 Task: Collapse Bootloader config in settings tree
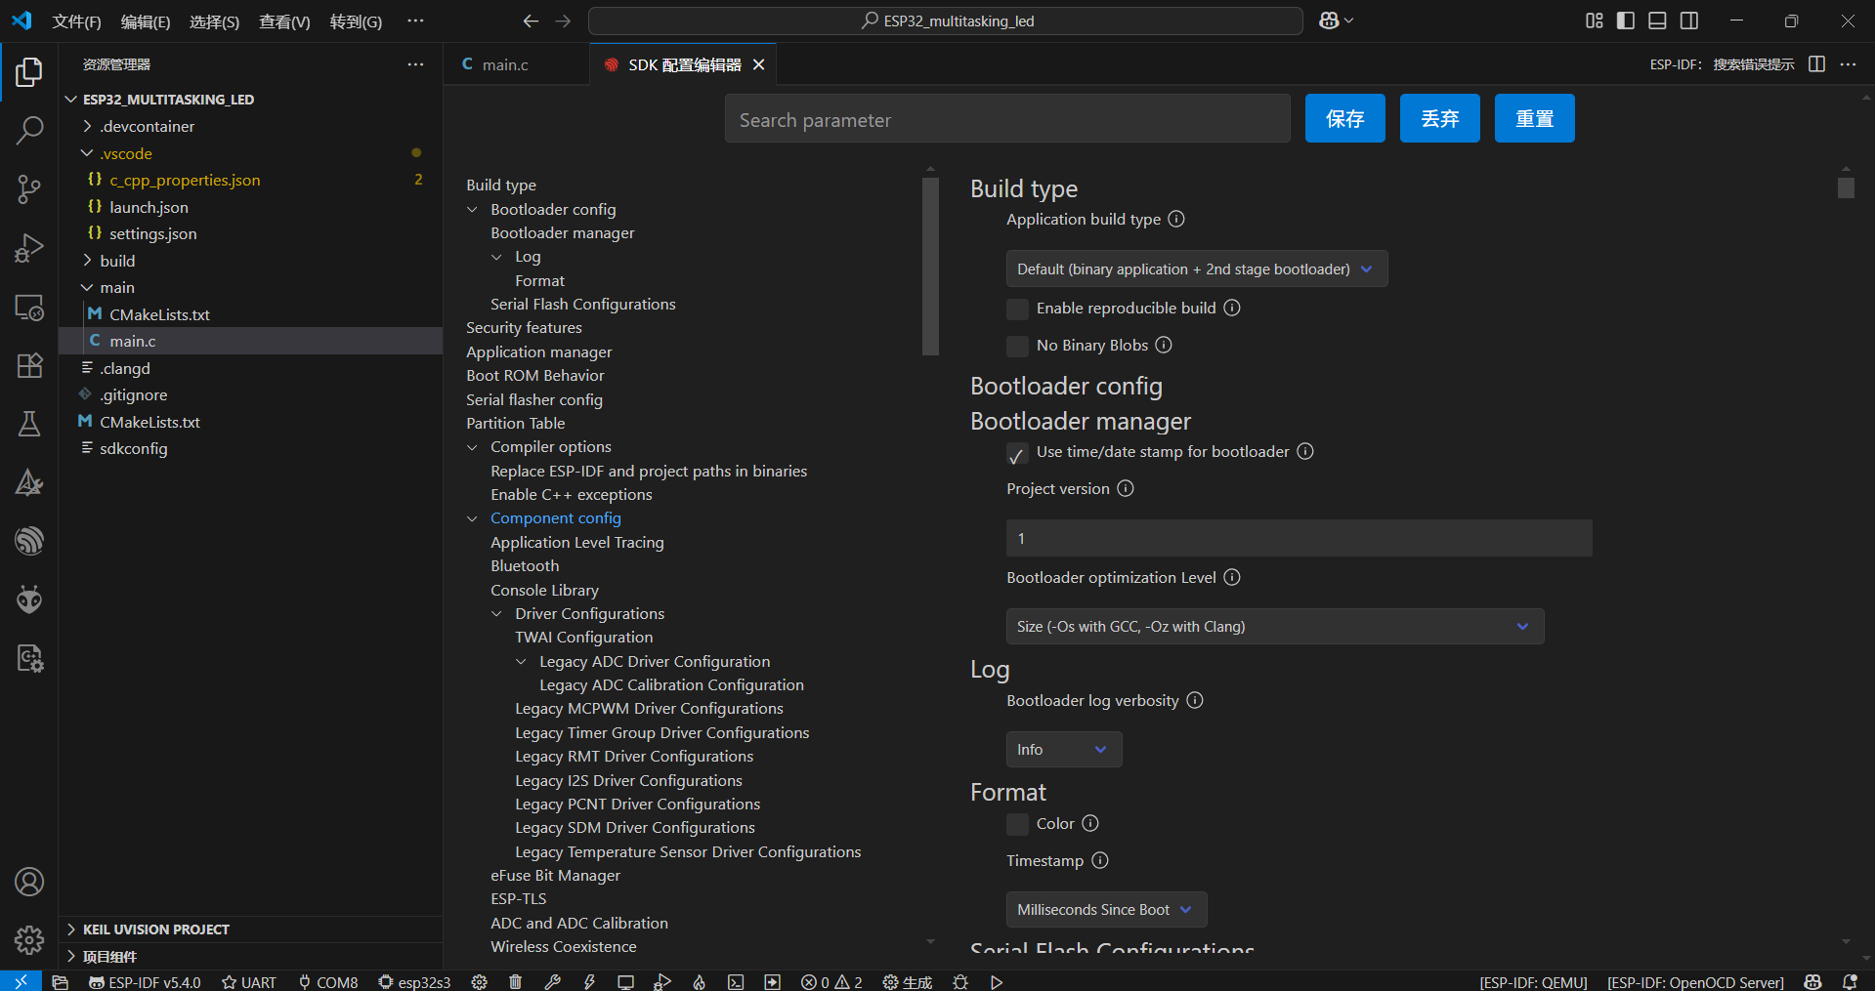click(x=473, y=210)
